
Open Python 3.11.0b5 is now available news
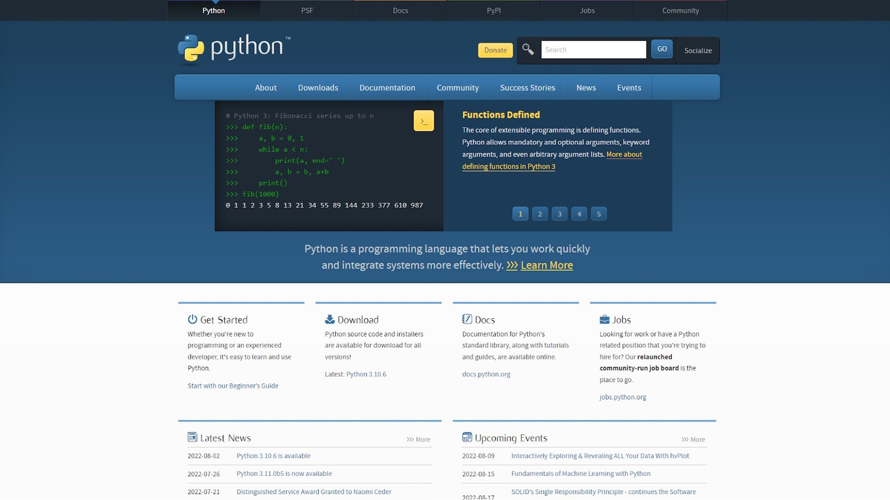[285, 473]
